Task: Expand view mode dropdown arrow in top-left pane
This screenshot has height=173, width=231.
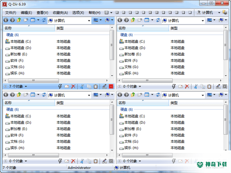Action: [x=38, y=20]
